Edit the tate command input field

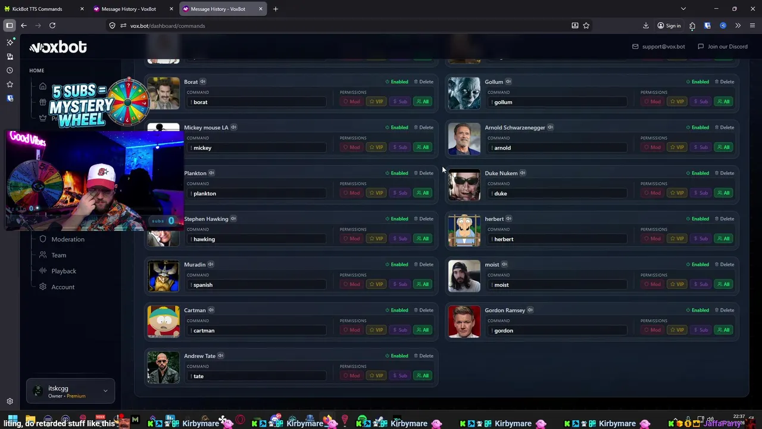(x=257, y=376)
